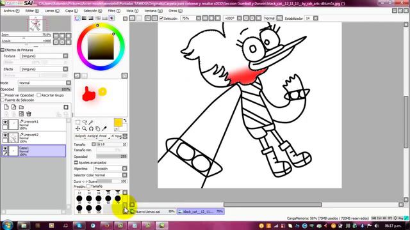Open the Lienzo menu
Image resolution: width=410 pixels, height=230 pixels.
click(52, 11)
